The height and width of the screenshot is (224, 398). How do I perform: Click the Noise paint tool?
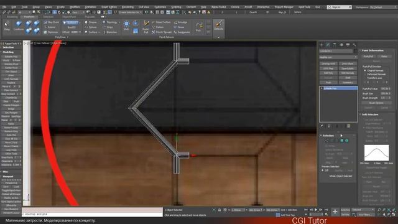coord(179,27)
